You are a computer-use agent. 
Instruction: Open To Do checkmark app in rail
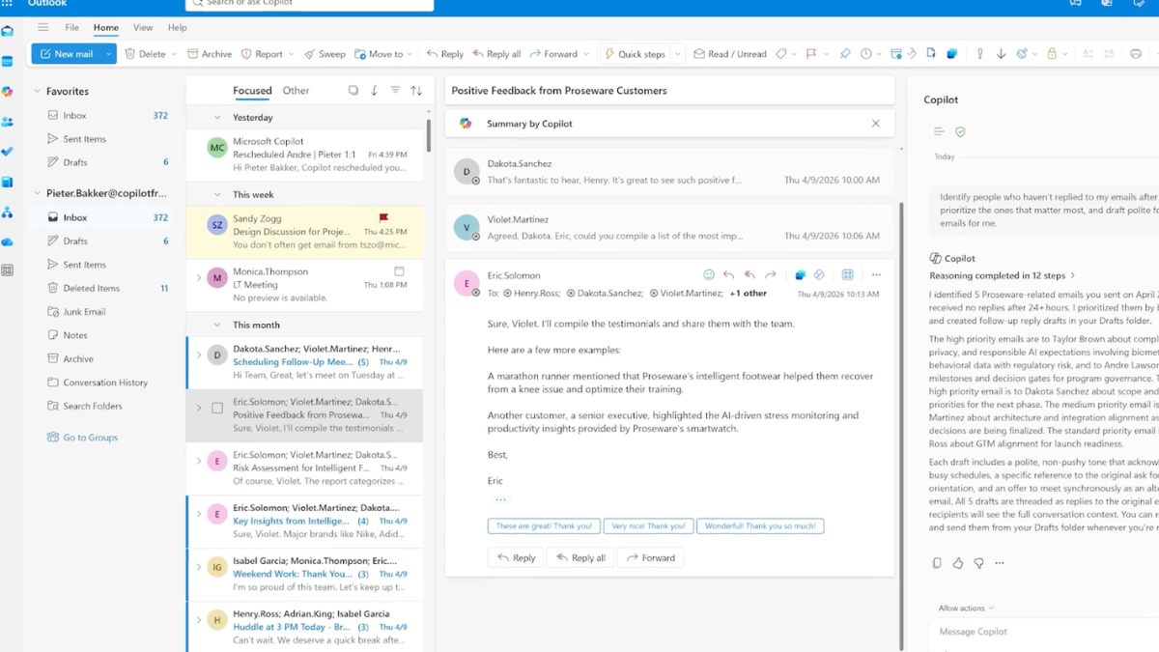pos(7,152)
